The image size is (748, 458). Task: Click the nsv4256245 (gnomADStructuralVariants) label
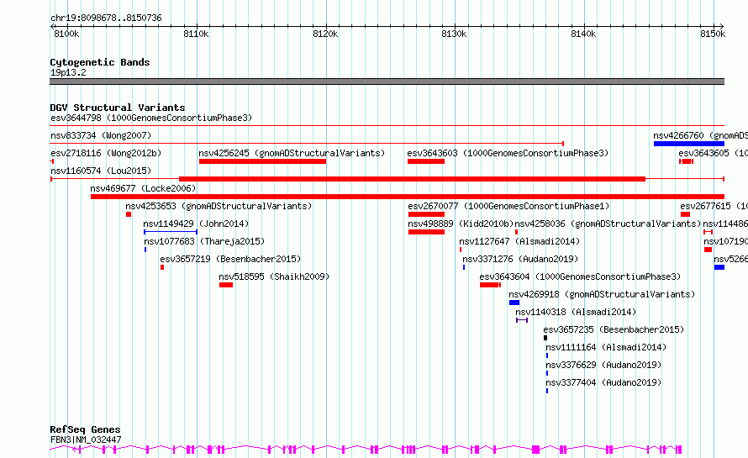click(x=292, y=153)
